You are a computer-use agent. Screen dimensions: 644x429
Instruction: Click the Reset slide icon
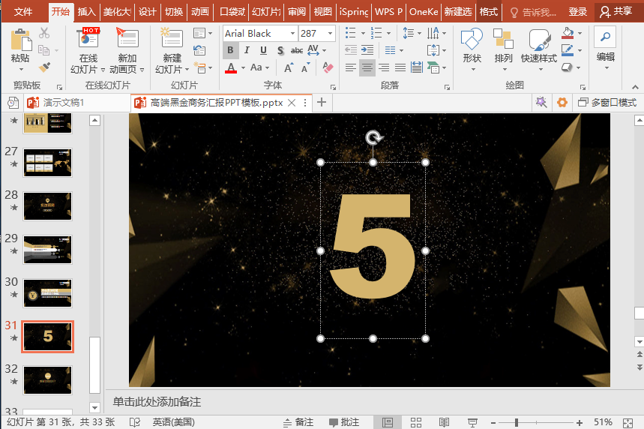pyautogui.click(x=199, y=50)
